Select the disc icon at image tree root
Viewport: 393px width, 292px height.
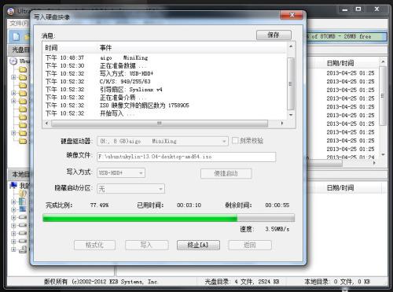(13, 61)
